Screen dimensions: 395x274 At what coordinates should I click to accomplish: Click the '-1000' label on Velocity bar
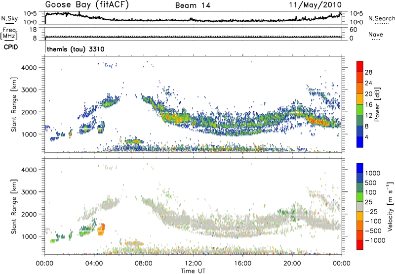point(375,240)
